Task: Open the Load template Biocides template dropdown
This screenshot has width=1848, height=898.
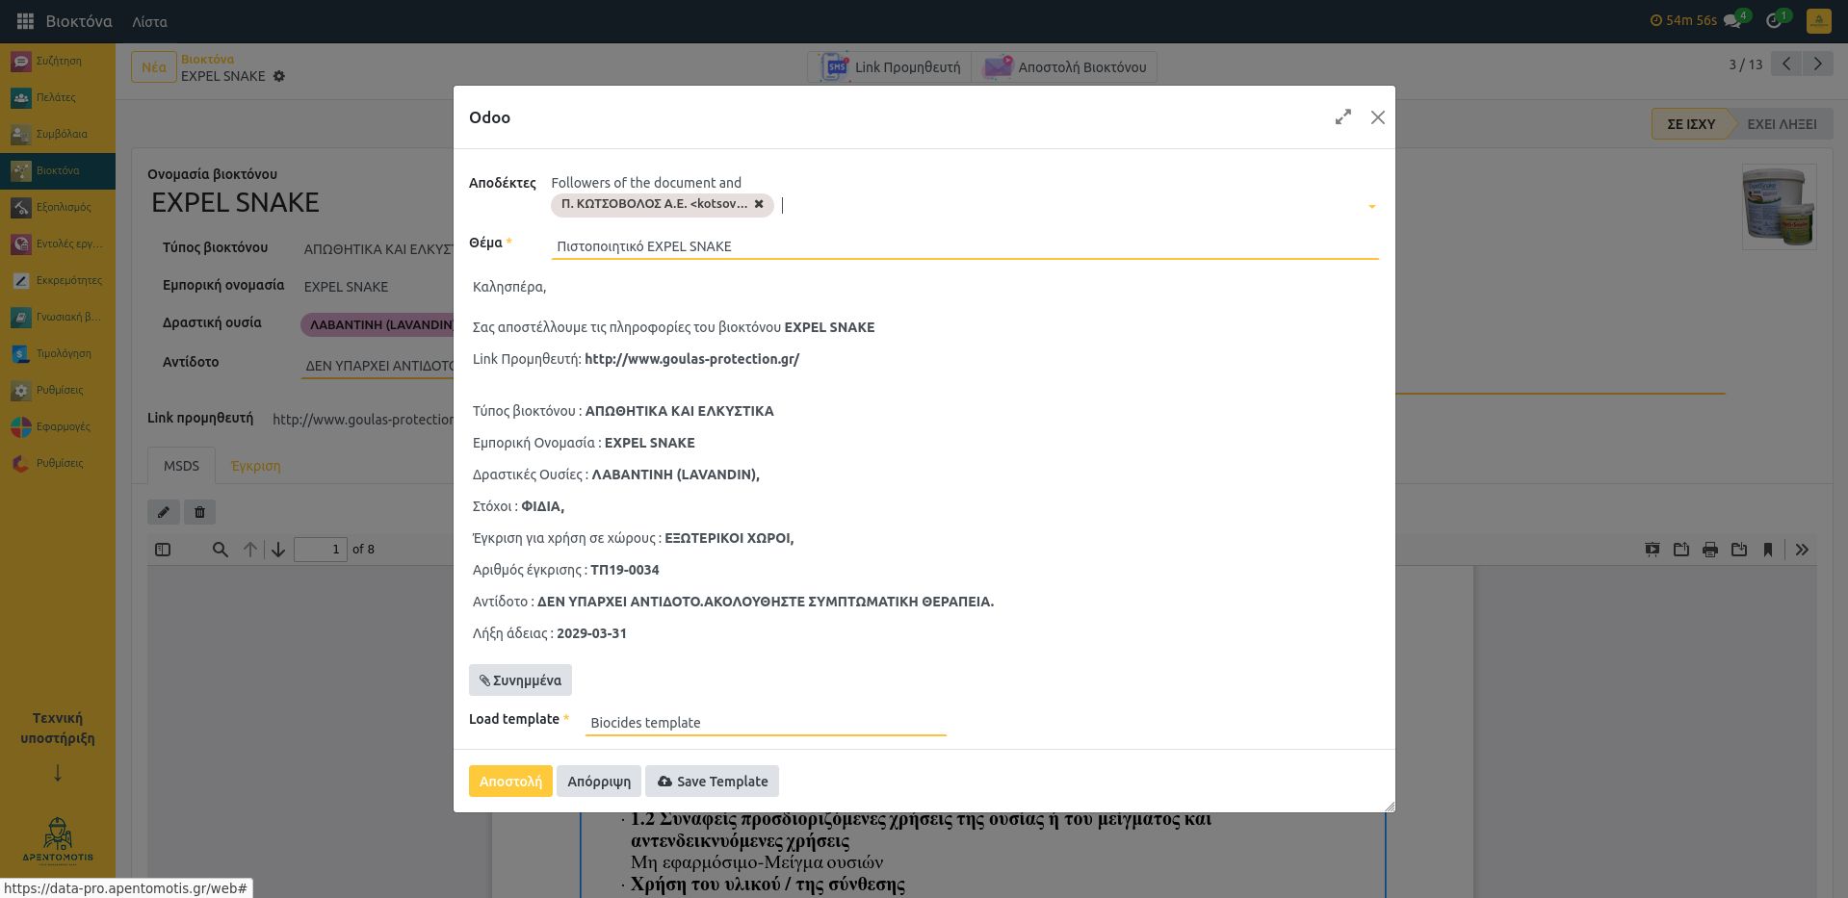Action: coord(766,723)
